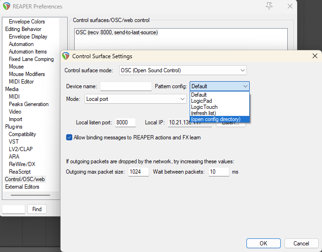Open ARA preferences page
The image size is (322, 252).
tap(14, 157)
